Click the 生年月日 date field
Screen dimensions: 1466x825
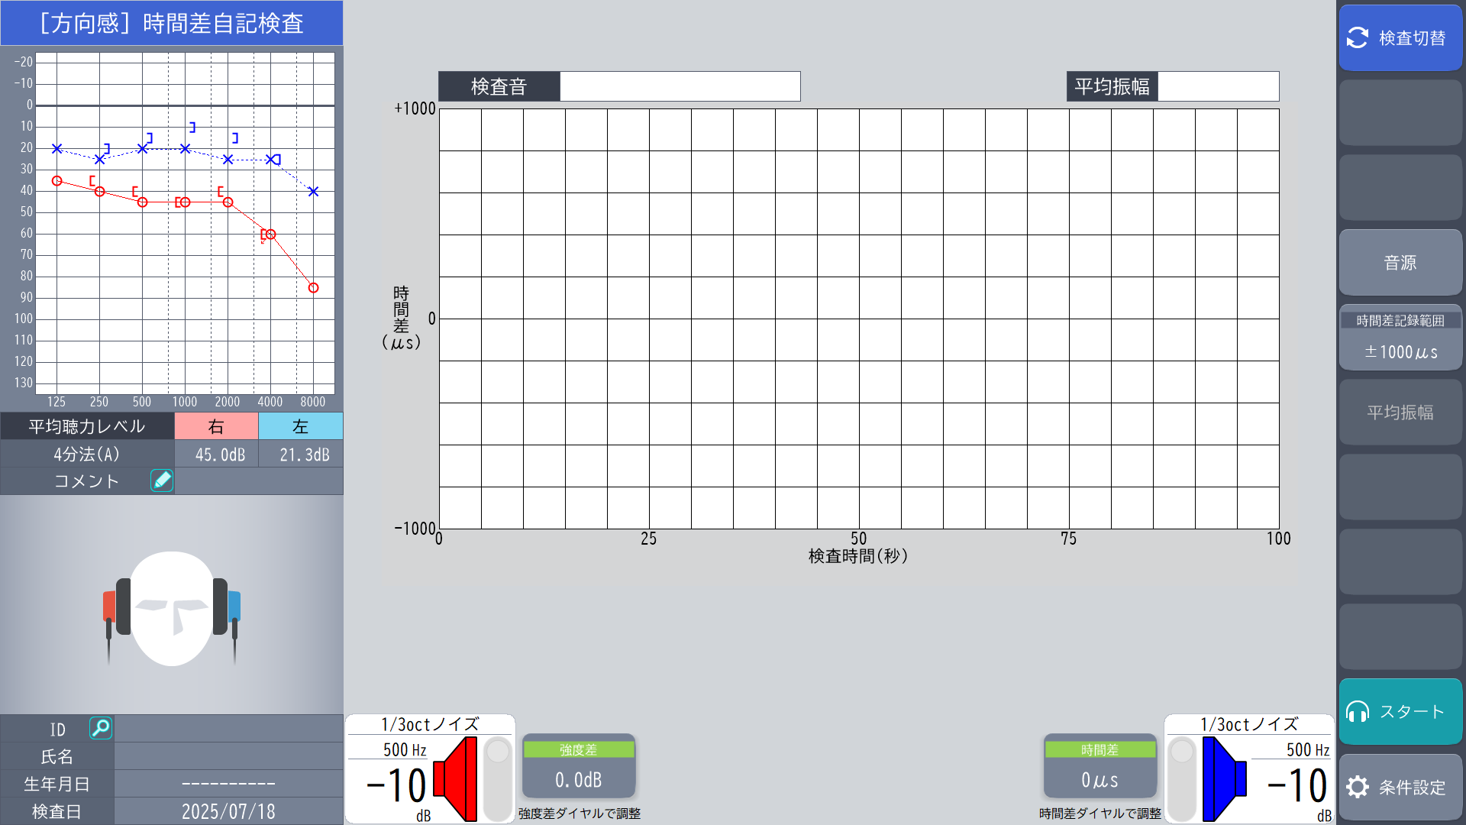click(x=228, y=784)
